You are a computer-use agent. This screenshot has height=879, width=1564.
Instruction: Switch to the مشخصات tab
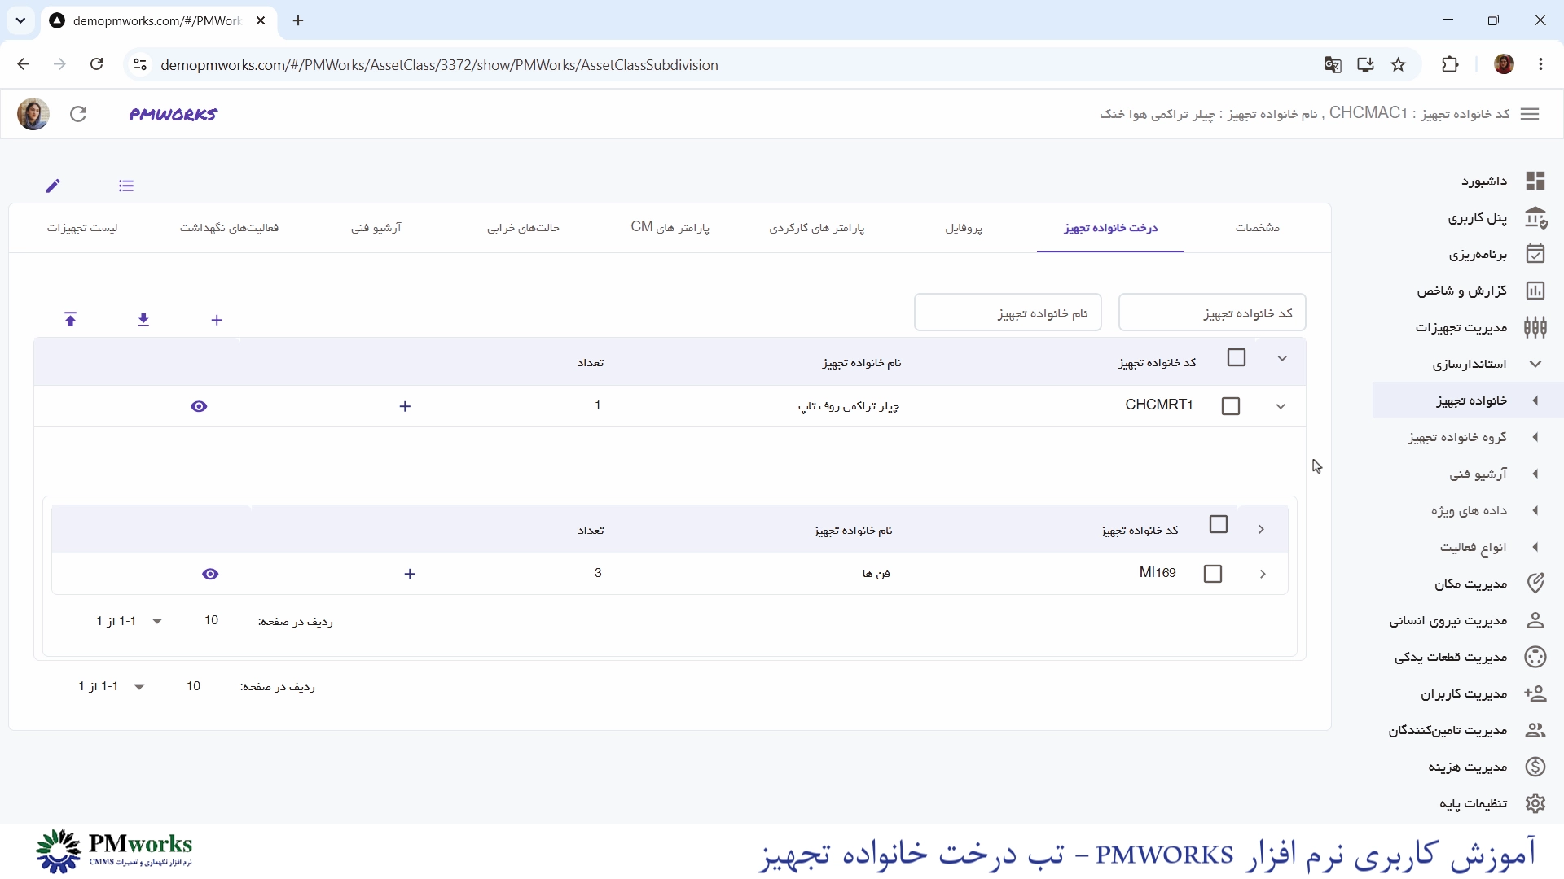[x=1257, y=228]
